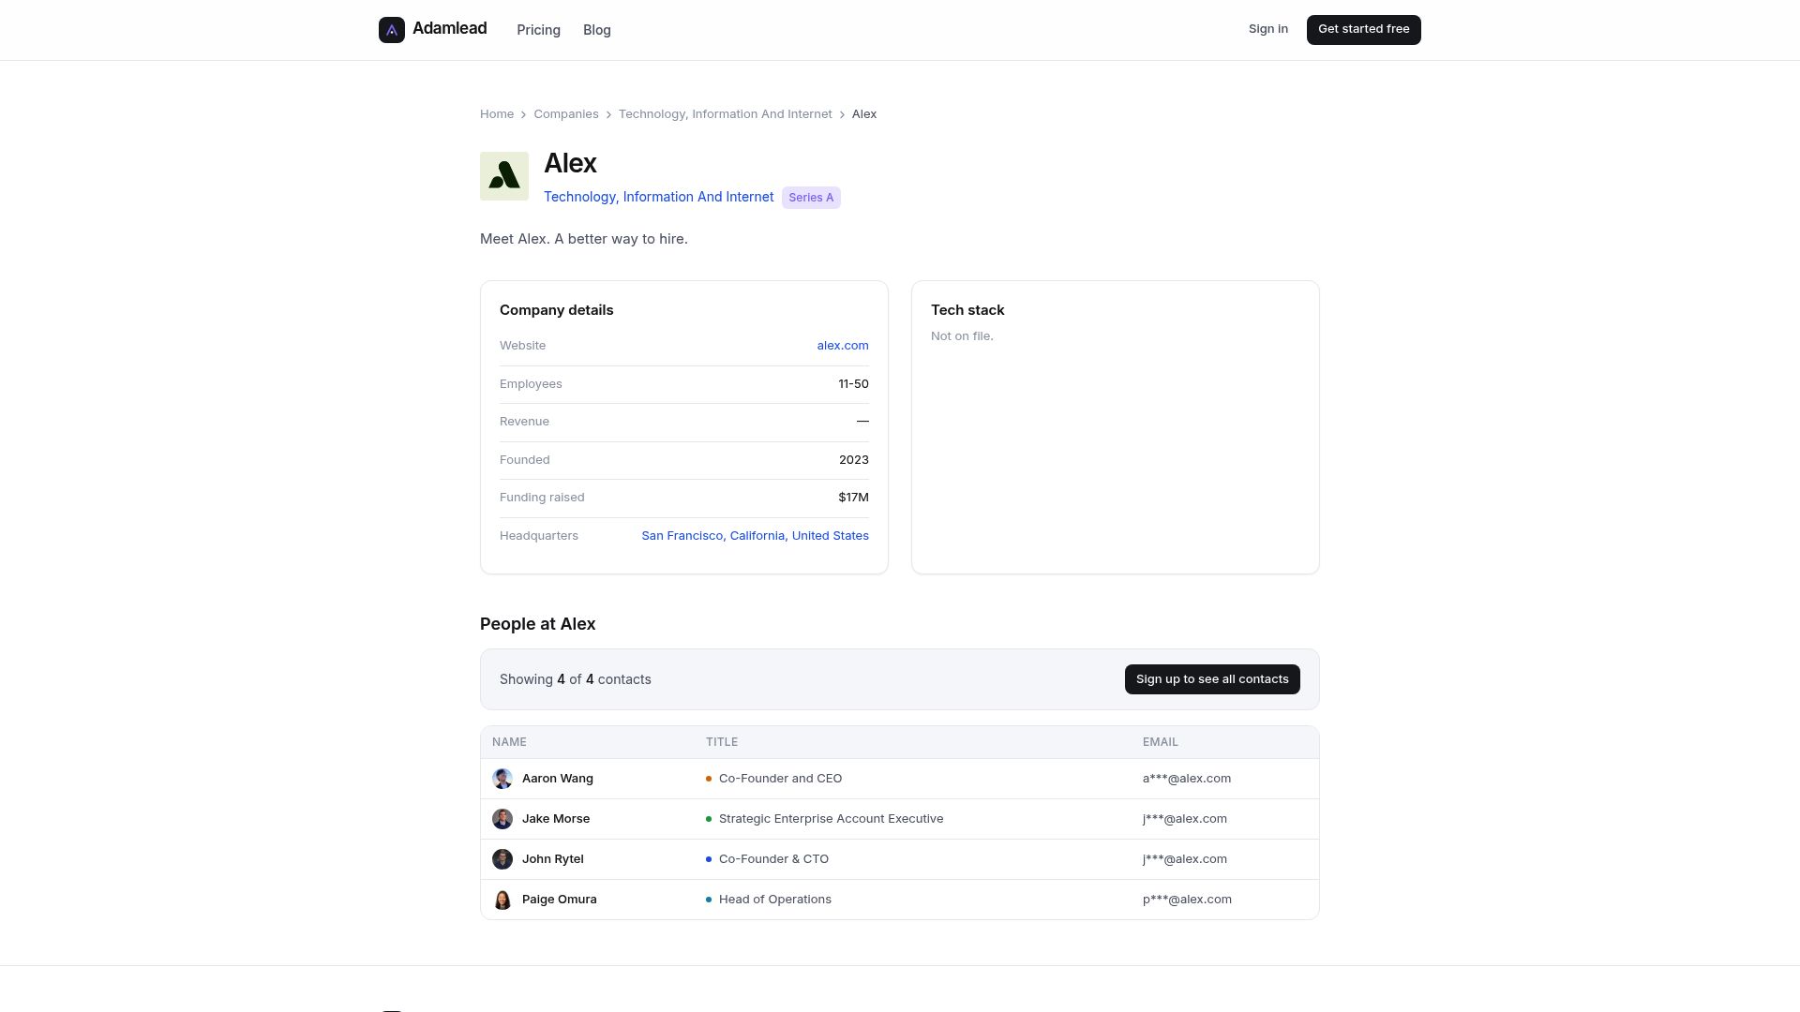This screenshot has height=1012, width=1800.
Task: Click the Sign in link
Action: [1268, 29]
